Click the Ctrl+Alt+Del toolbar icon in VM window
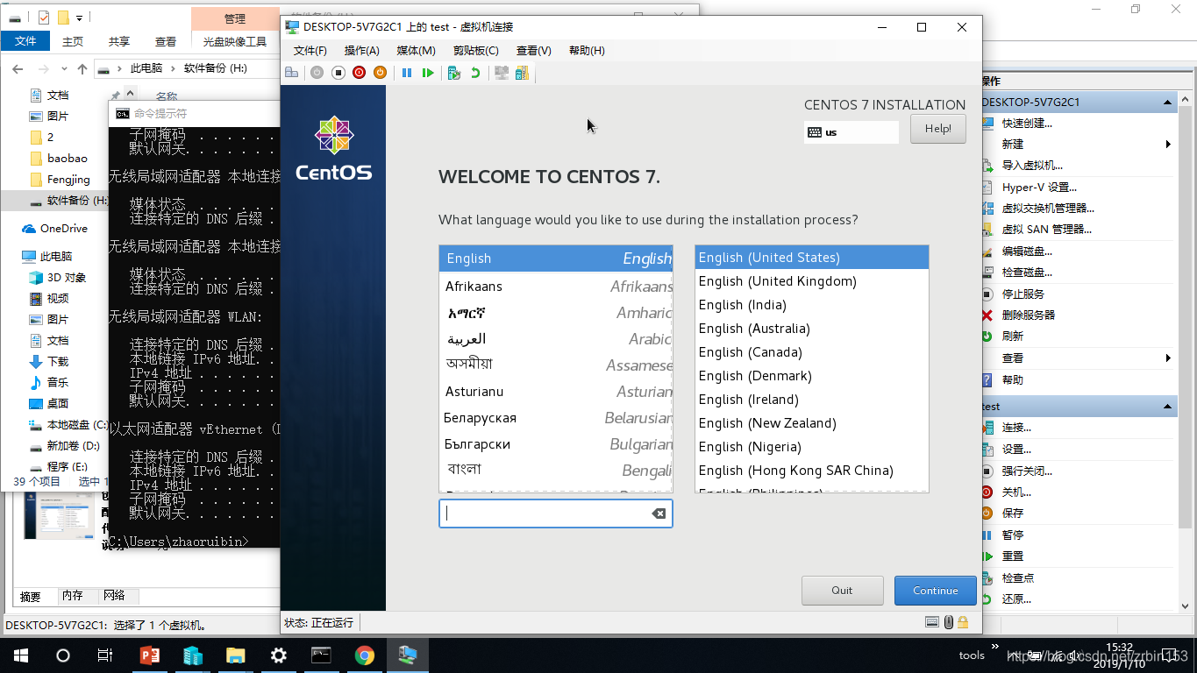 click(x=292, y=73)
